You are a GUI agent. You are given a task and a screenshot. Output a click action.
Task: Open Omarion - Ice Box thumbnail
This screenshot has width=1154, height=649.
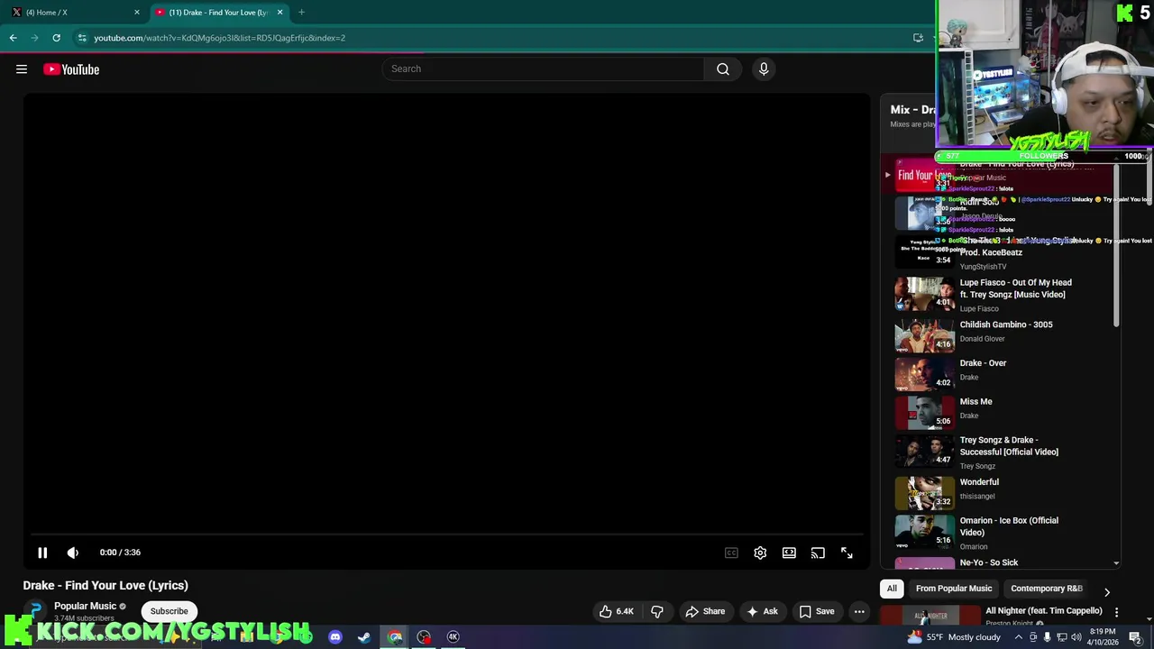coord(924,531)
